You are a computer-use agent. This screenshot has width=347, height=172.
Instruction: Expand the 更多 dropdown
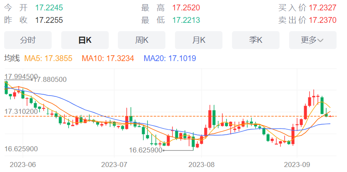click(313, 40)
